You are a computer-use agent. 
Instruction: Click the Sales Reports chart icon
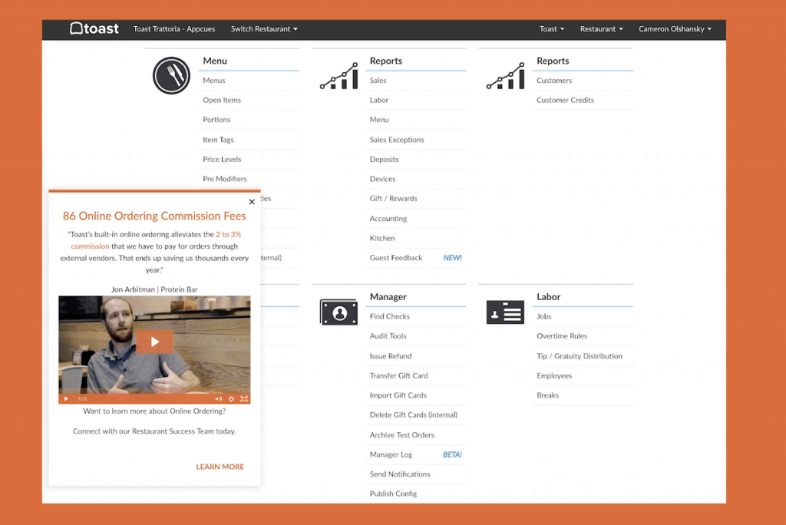(x=339, y=76)
